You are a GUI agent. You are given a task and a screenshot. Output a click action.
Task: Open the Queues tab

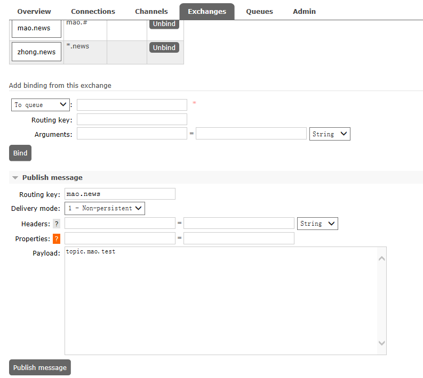point(259,11)
